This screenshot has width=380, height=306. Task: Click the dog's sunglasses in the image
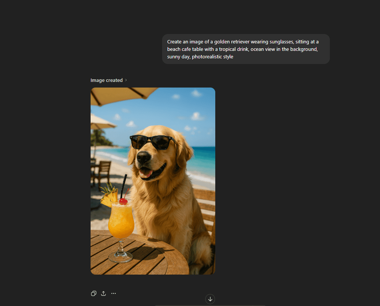[153, 142]
